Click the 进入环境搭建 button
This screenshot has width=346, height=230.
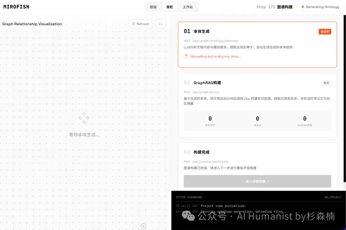point(257,181)
